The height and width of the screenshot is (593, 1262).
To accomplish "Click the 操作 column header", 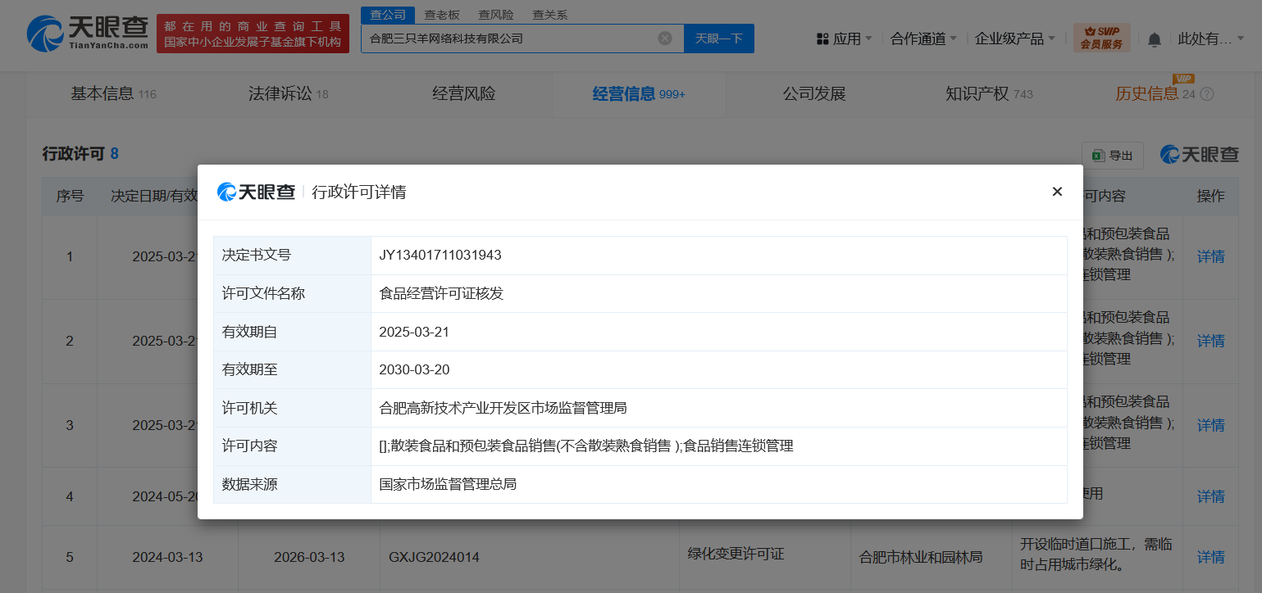I will [1211, 196].
